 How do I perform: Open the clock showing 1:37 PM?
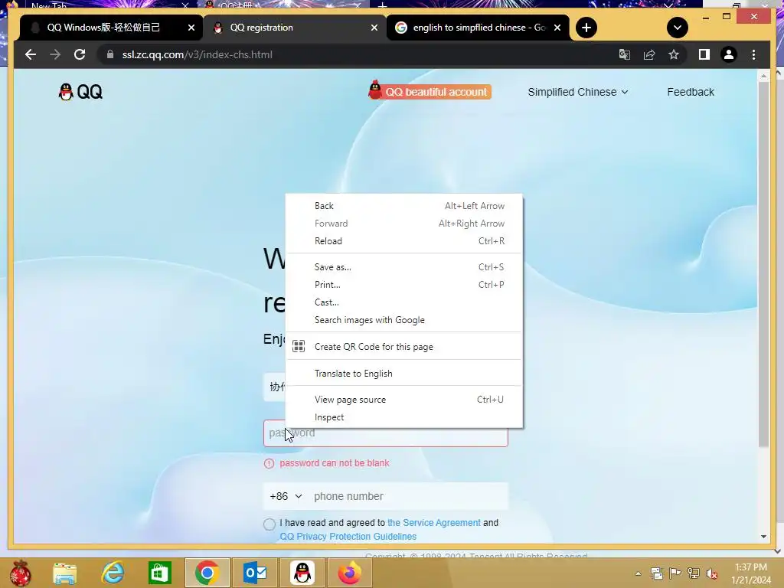[750, 573]
